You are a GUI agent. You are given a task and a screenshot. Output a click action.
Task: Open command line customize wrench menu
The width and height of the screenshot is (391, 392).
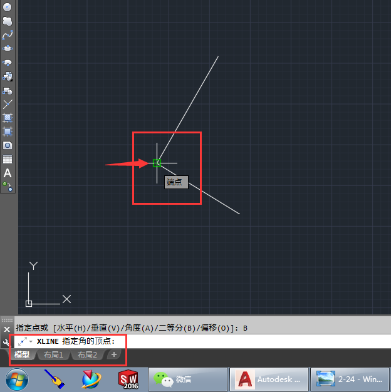[x=6, y=343]
